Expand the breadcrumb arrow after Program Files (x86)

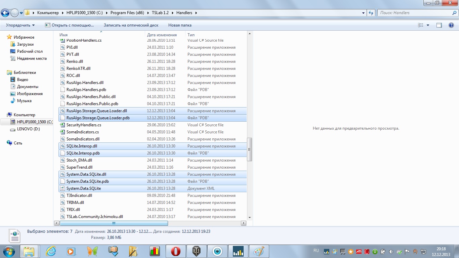coord(148,13)
